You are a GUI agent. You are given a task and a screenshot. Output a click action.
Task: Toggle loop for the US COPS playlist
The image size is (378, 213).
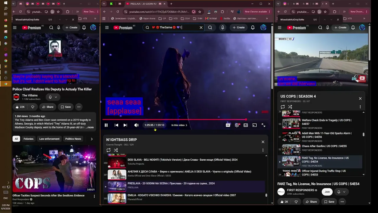tap(283, 107)
